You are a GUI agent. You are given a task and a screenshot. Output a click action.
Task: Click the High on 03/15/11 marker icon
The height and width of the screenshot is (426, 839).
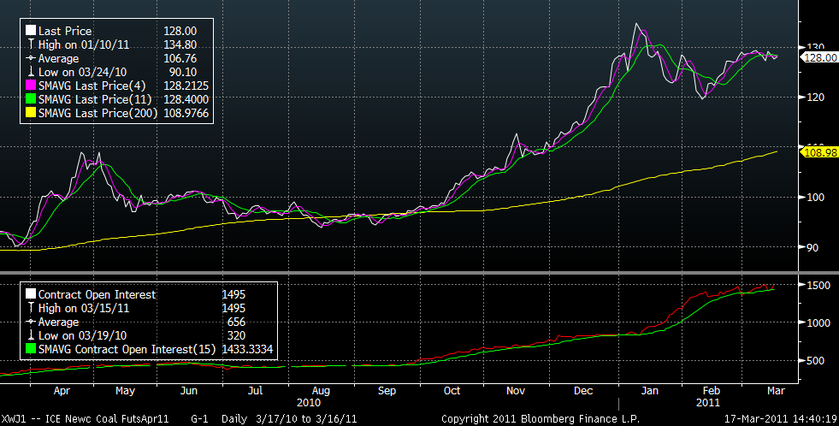coord(31,308)
